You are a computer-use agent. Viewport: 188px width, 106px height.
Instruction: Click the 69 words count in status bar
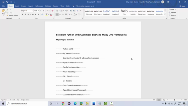(x=12, y=100)
